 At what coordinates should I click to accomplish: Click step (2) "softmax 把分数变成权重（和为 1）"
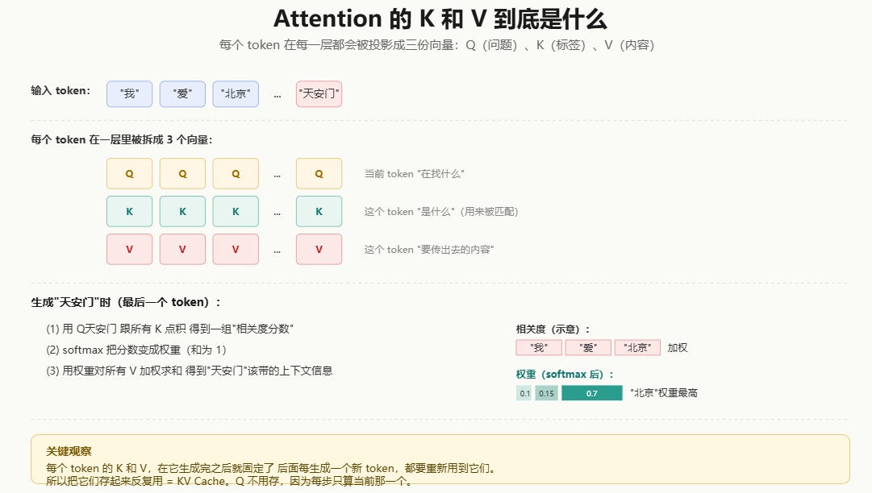tap(136, 350)
